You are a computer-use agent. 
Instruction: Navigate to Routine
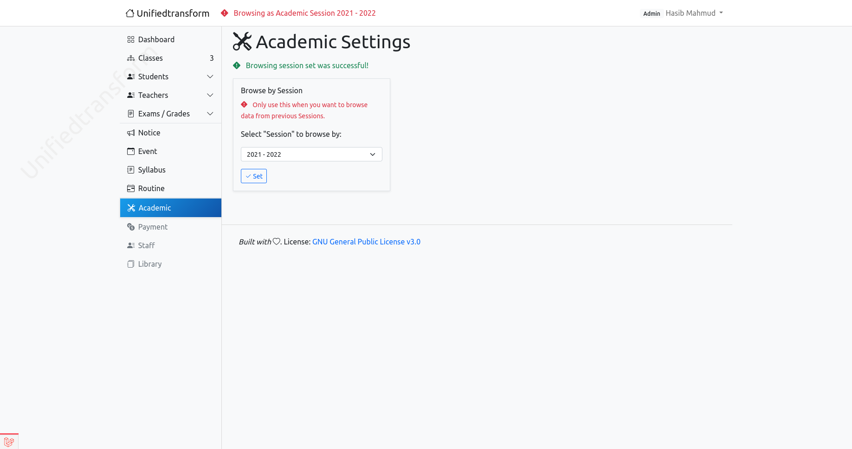(x=171, y=188)
